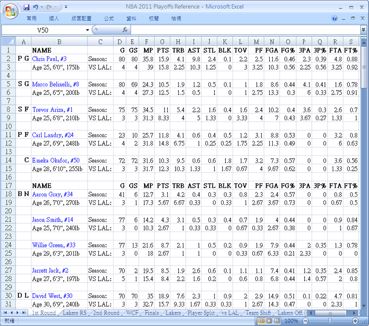Open the 校閱 ribbon tab
This screenshot has width=369, height=326.
coord(154,18)
